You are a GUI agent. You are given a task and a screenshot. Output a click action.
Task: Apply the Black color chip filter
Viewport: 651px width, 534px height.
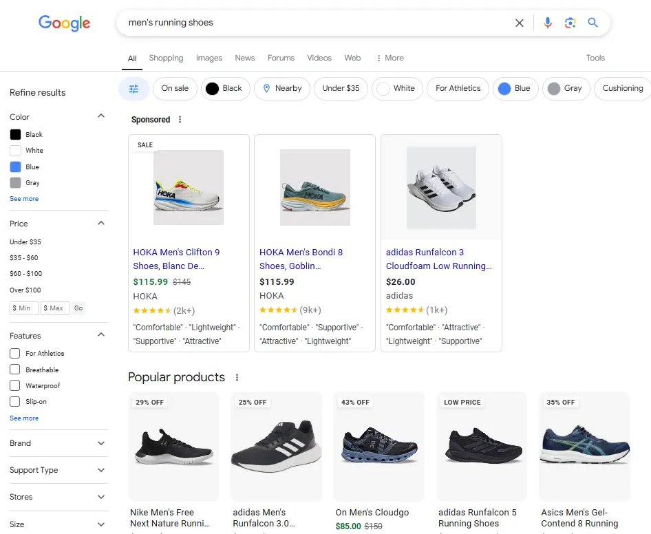point(226,89)
